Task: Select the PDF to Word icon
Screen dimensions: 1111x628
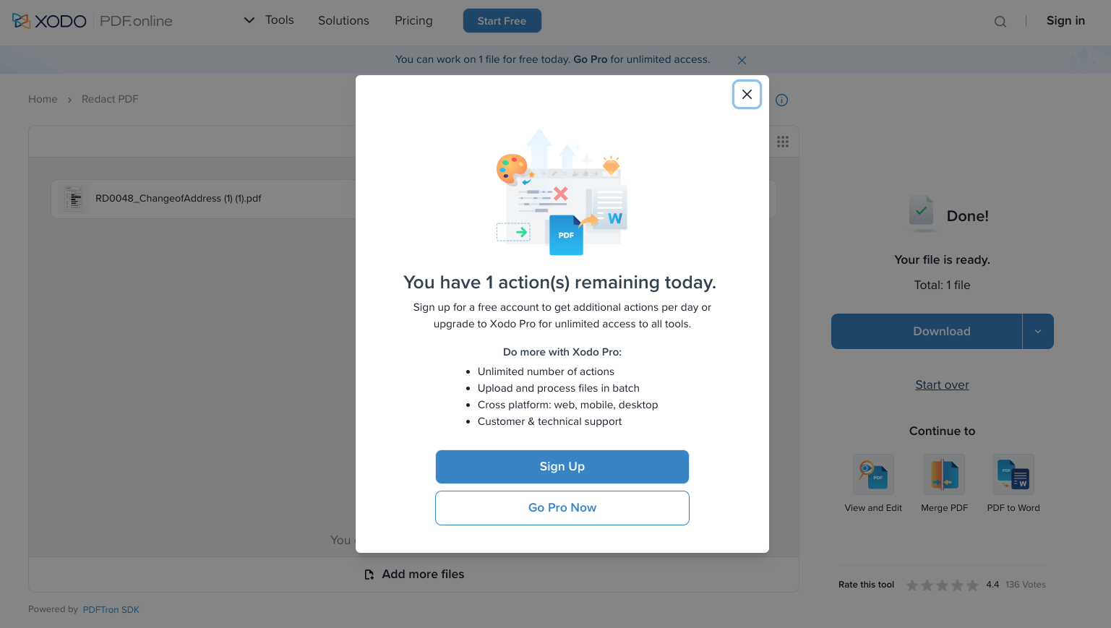Action: click(x=1013, y=475)
